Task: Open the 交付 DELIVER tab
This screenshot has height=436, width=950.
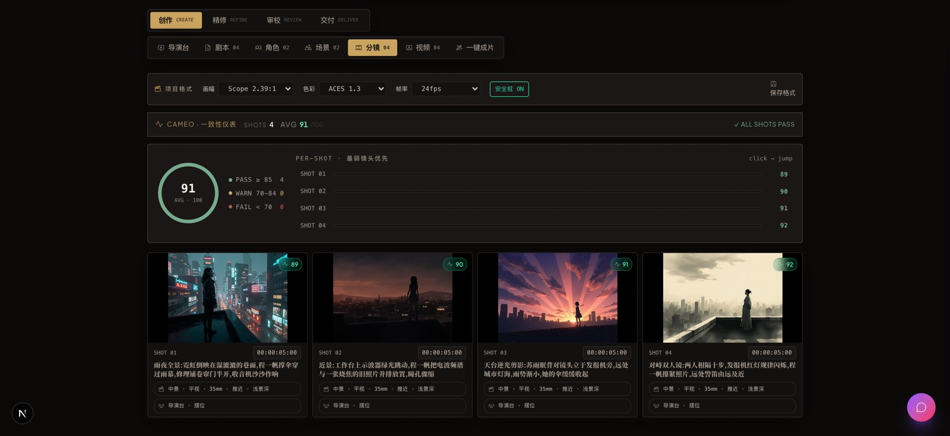Action: [x=339, y=20]
